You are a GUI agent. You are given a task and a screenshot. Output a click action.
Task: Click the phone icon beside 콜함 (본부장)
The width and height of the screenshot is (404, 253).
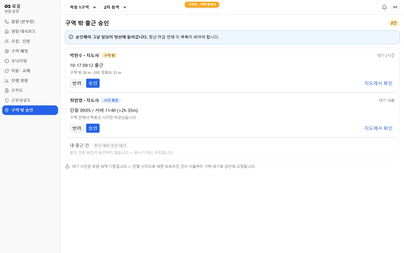click(x=7, y=22)
